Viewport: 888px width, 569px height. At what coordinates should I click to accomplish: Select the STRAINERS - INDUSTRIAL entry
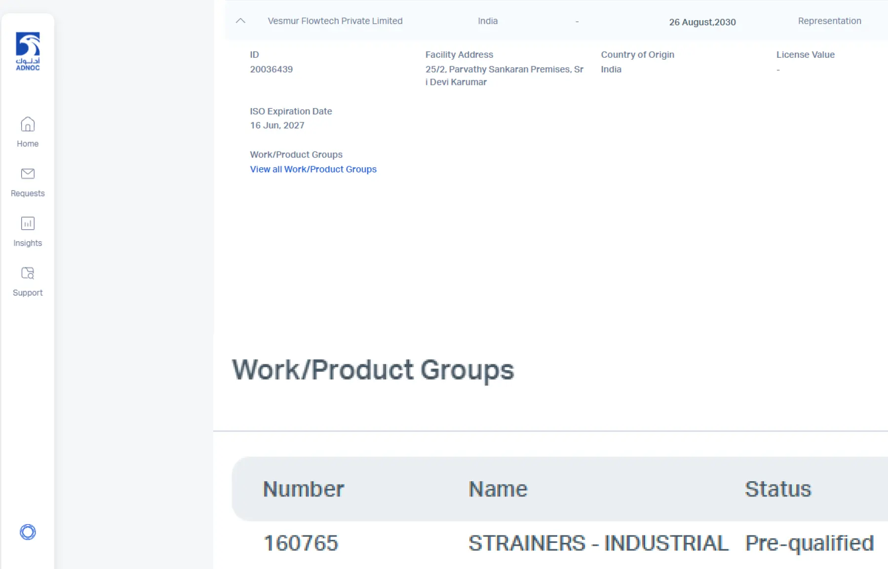pyautogui.click(x=598, y=543)
